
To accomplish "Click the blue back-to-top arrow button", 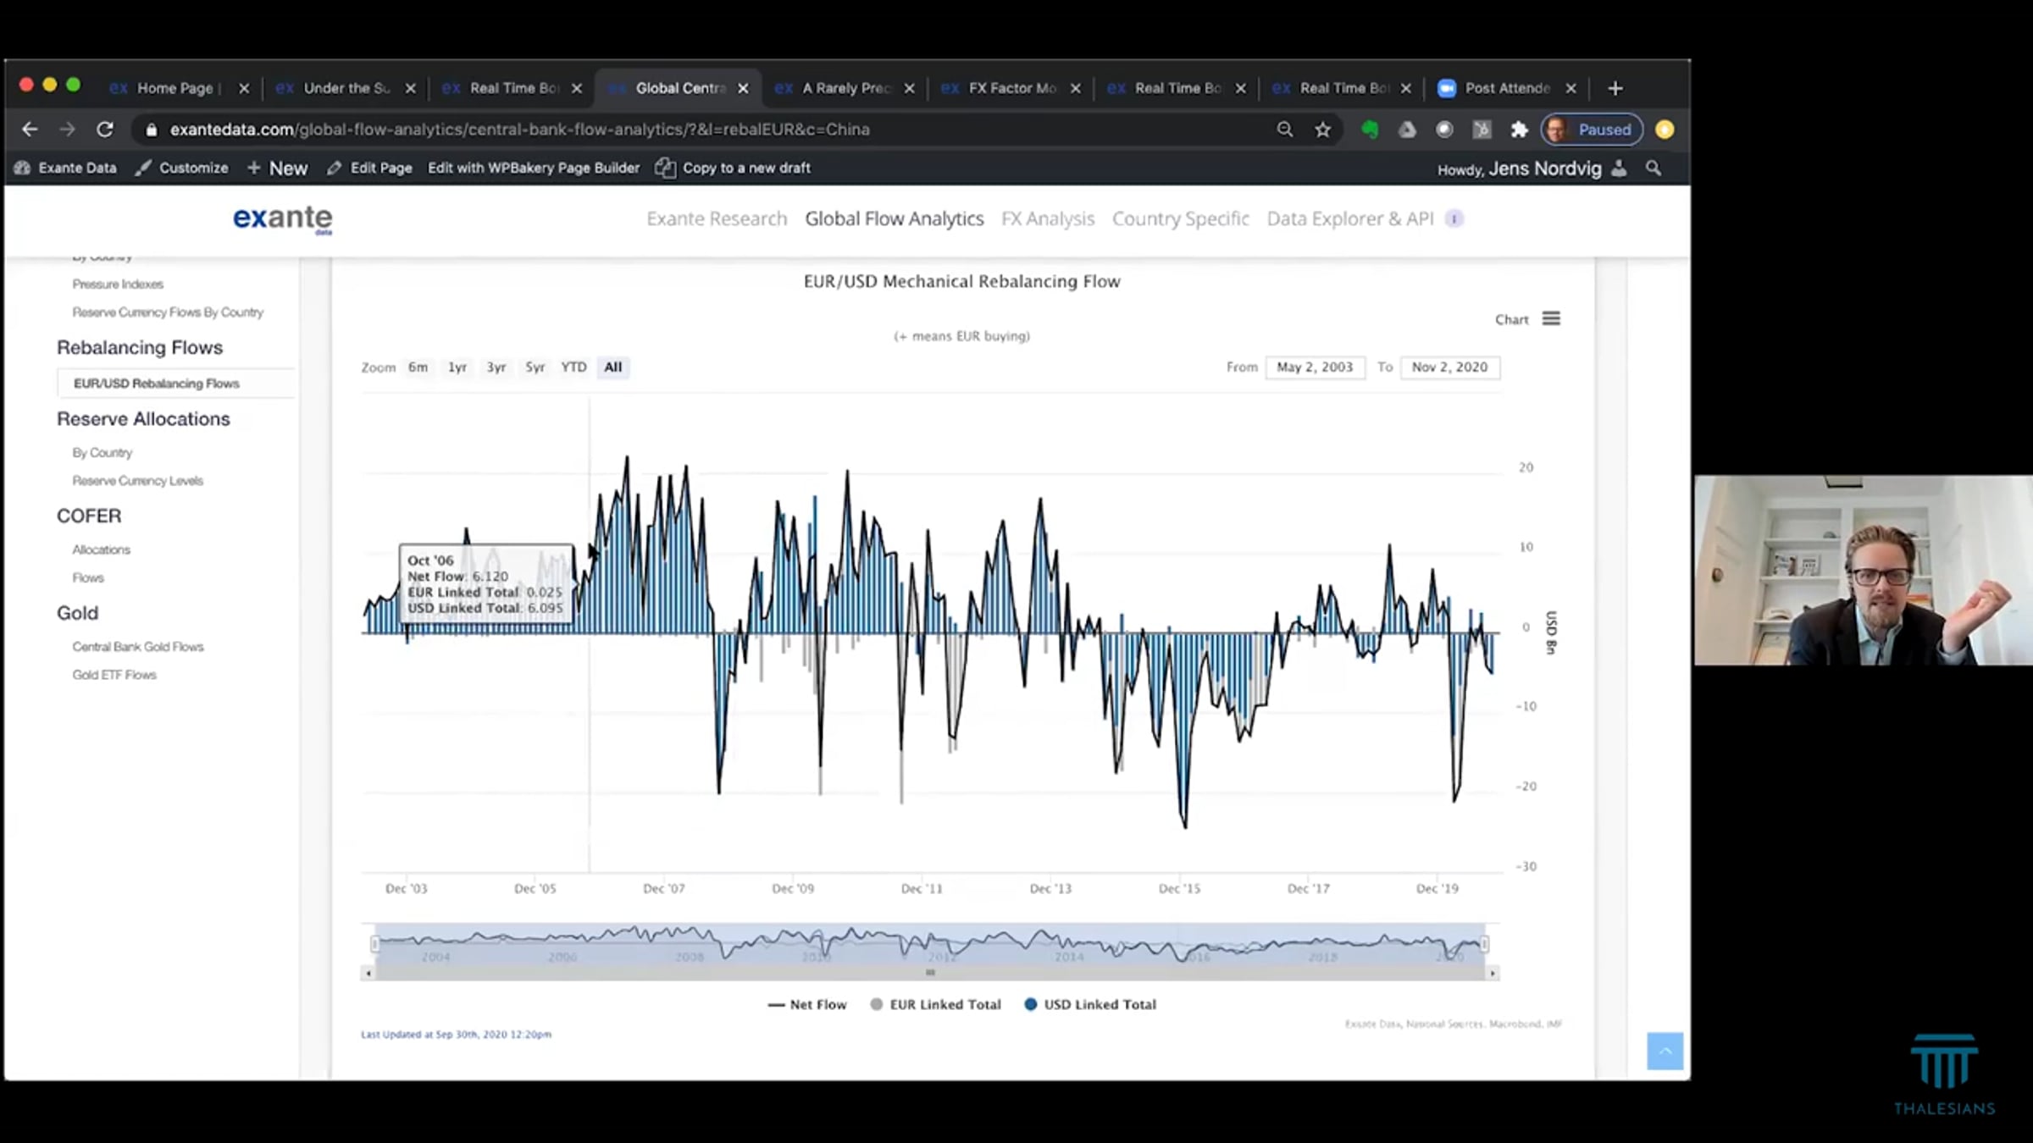I will 1665,1051.
